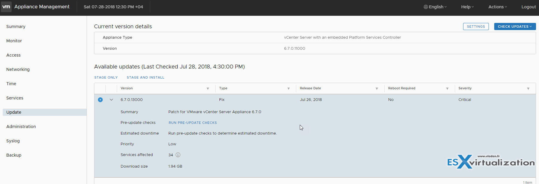Image resolution: width=539 pixels, height=184 pixels.
Task: Sort by Type column header
Action: click(x=223, y=88)
